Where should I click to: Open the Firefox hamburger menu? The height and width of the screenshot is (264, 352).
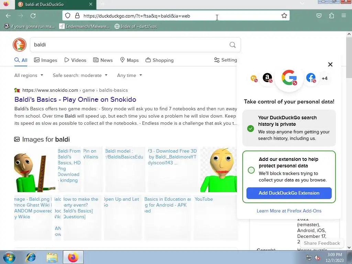[x=343, y=15]
